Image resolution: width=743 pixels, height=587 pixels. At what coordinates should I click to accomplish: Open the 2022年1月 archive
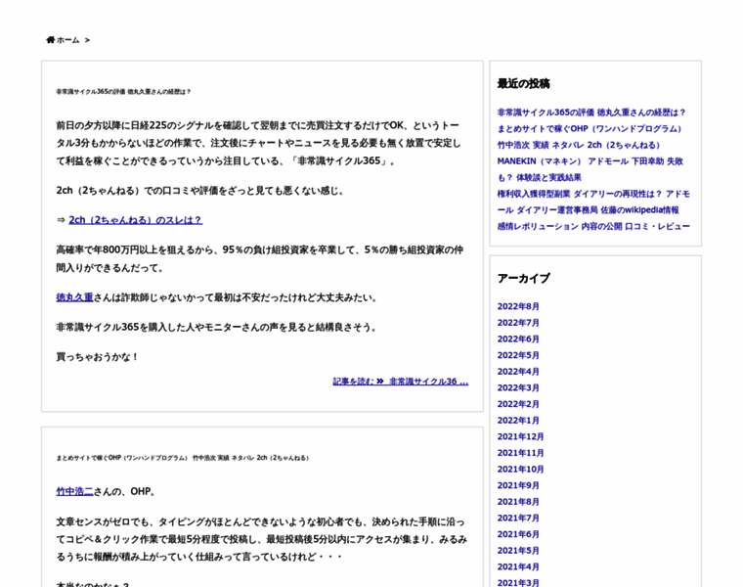click(518, 421)
